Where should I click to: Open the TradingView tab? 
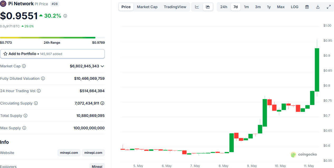tap(175, 7)
